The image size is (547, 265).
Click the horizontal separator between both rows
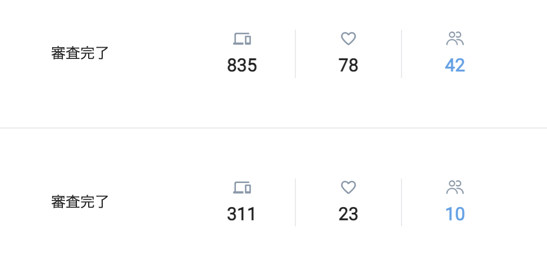click(273, 128)
